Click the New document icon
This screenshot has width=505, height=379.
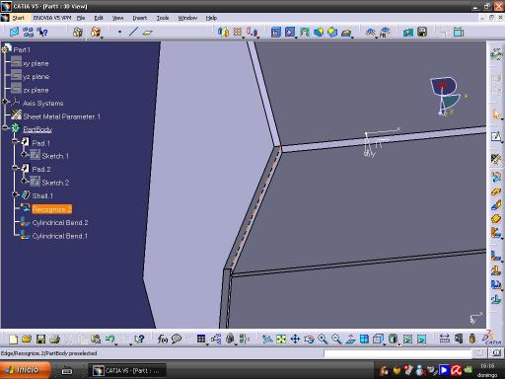coord(14,339)
